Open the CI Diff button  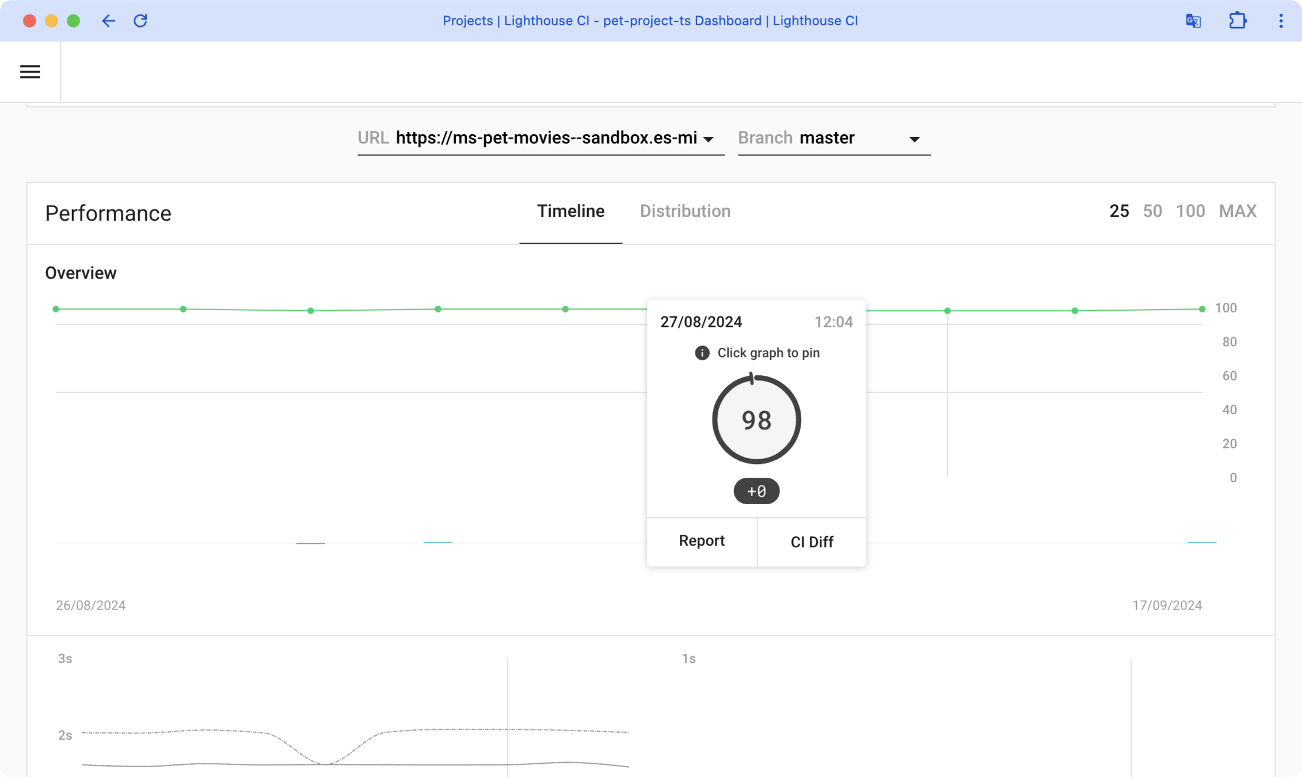pos(812,542)
